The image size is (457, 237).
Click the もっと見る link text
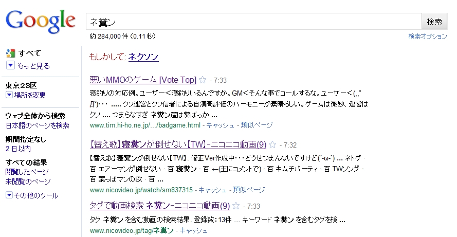click(33, 66)
